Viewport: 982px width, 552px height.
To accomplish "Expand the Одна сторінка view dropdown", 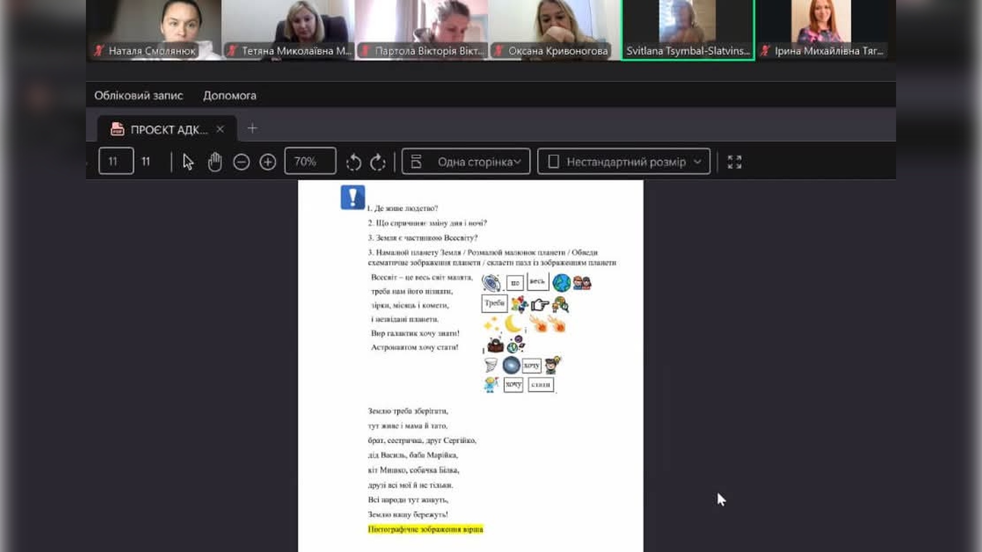I will (x=466, y=162).
